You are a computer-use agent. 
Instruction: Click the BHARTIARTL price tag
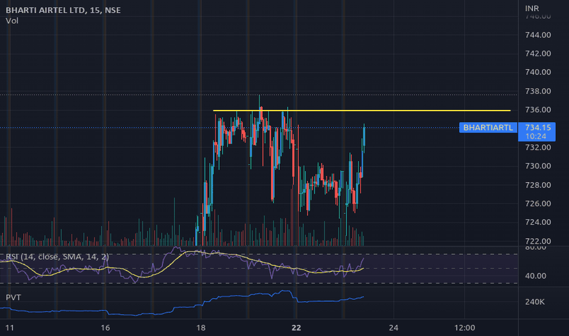488,128
